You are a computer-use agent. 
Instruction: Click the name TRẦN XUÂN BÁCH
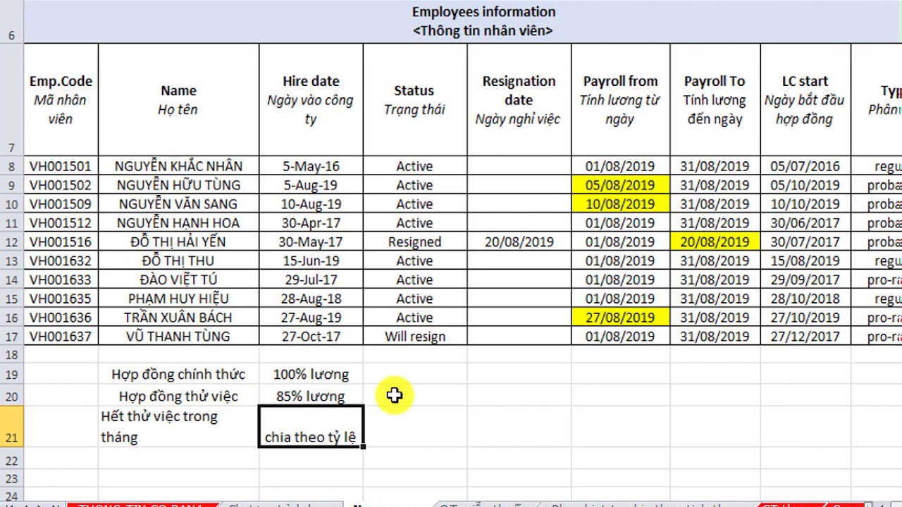point(178,318)
